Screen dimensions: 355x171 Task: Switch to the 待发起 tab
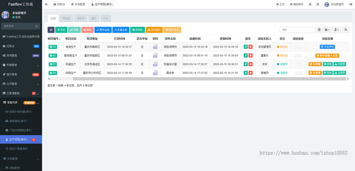66,18
